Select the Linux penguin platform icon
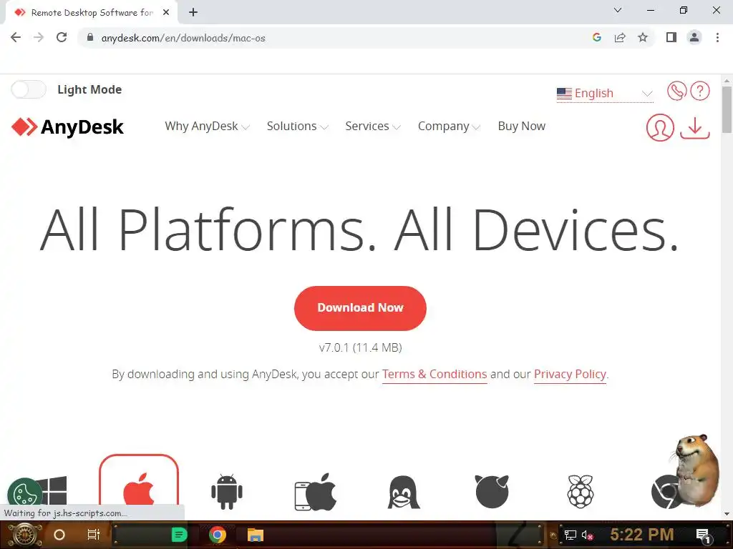Screen dimensions: 733x549 tap(404, 492)
